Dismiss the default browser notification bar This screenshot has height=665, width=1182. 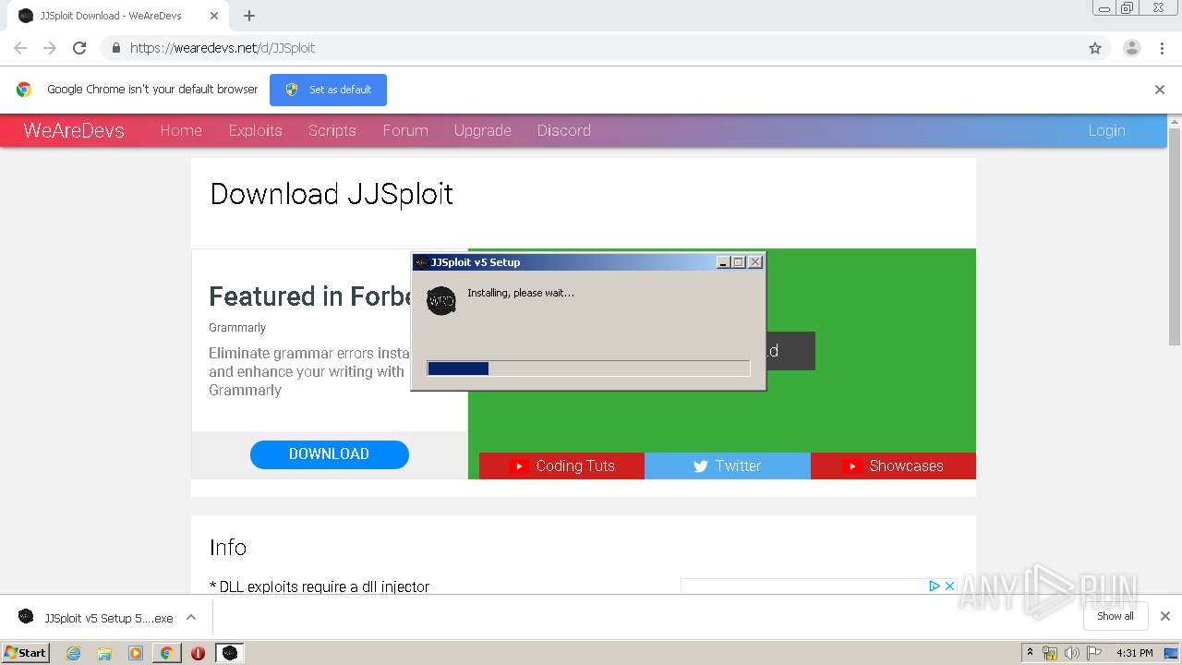(1160, 90)
